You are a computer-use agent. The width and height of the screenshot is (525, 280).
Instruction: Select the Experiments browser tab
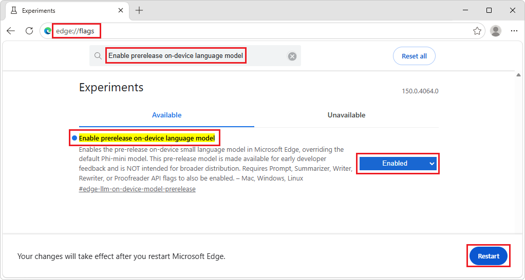[66, 10]
